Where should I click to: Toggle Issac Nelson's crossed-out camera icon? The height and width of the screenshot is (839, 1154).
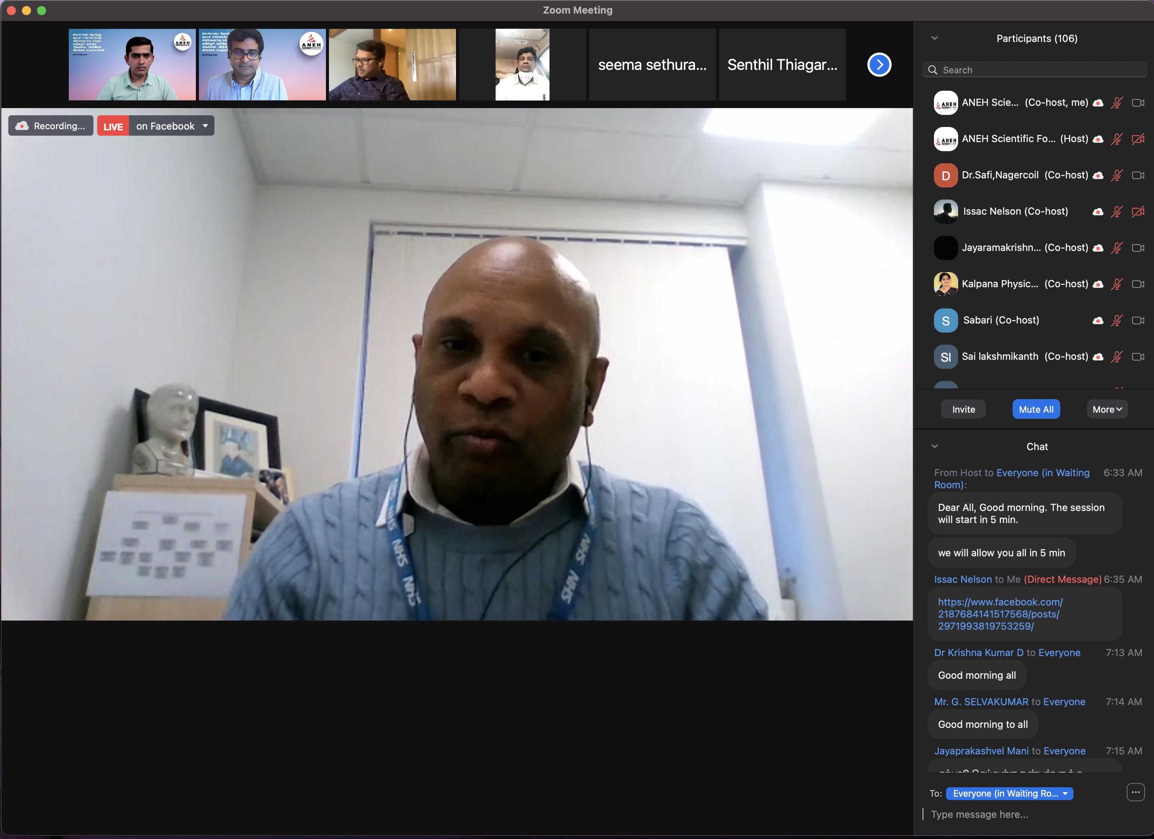pos(1138,212)
